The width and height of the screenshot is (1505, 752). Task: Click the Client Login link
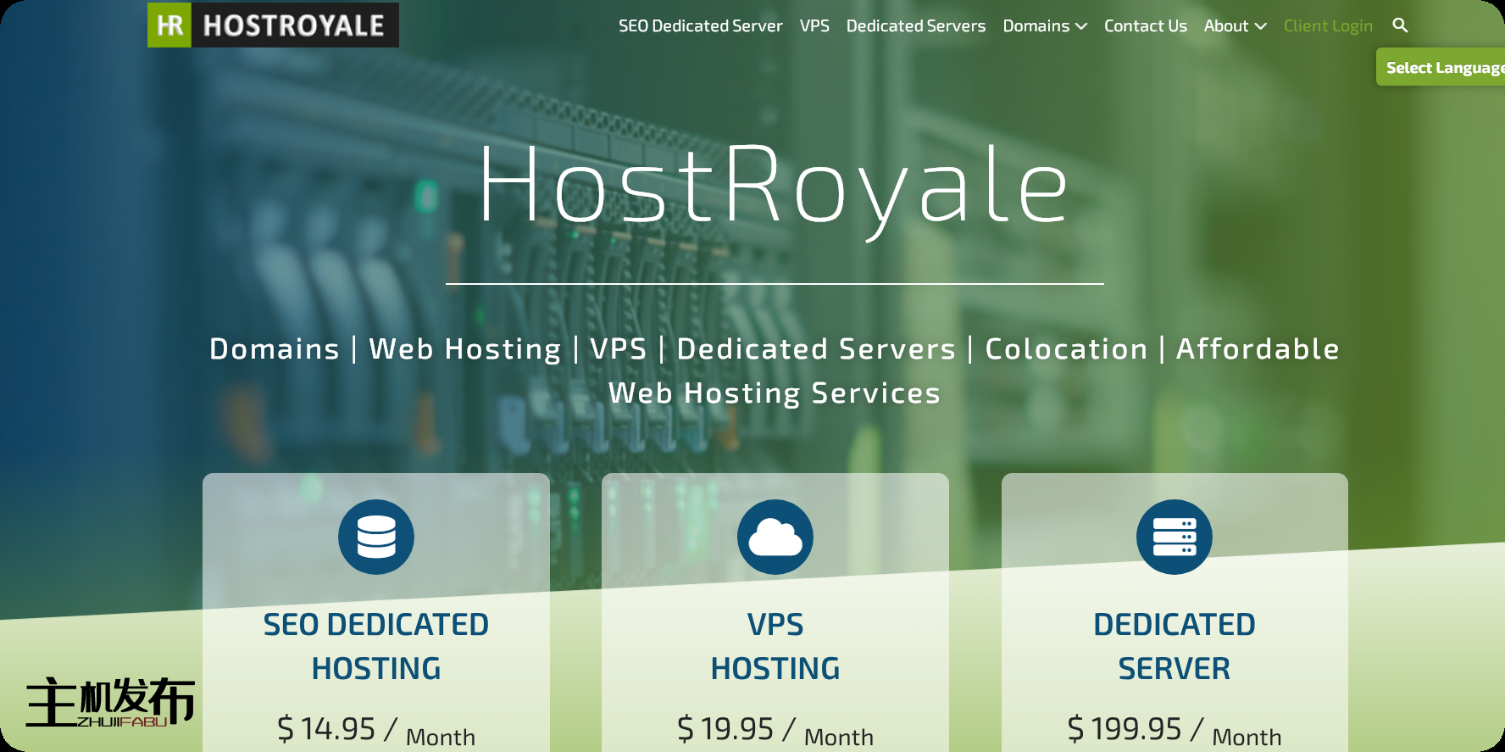pyautogui.click(x=1328, y=26)
